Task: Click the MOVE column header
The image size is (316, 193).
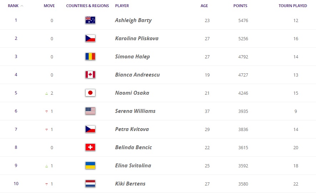Action: [49, 6]
